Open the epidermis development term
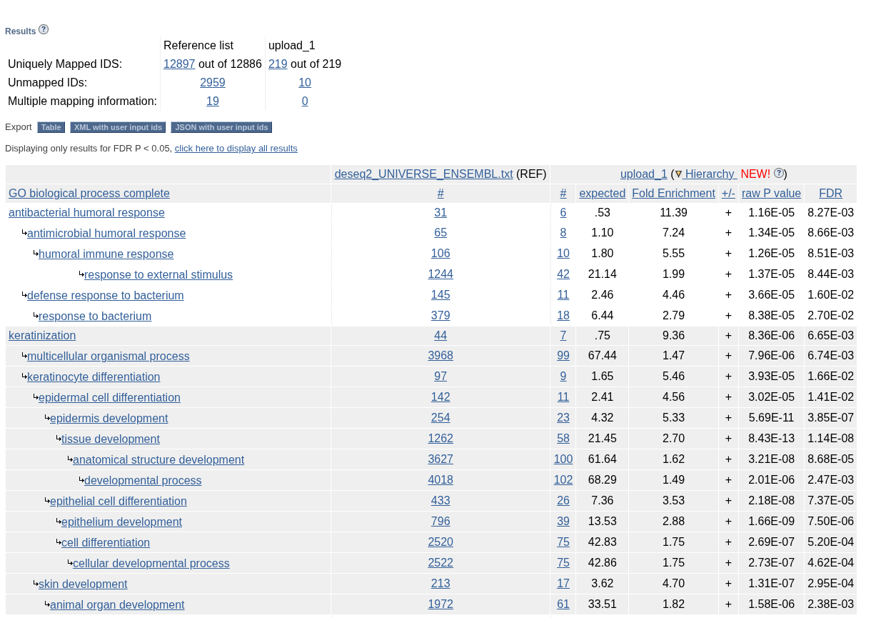 109,418
